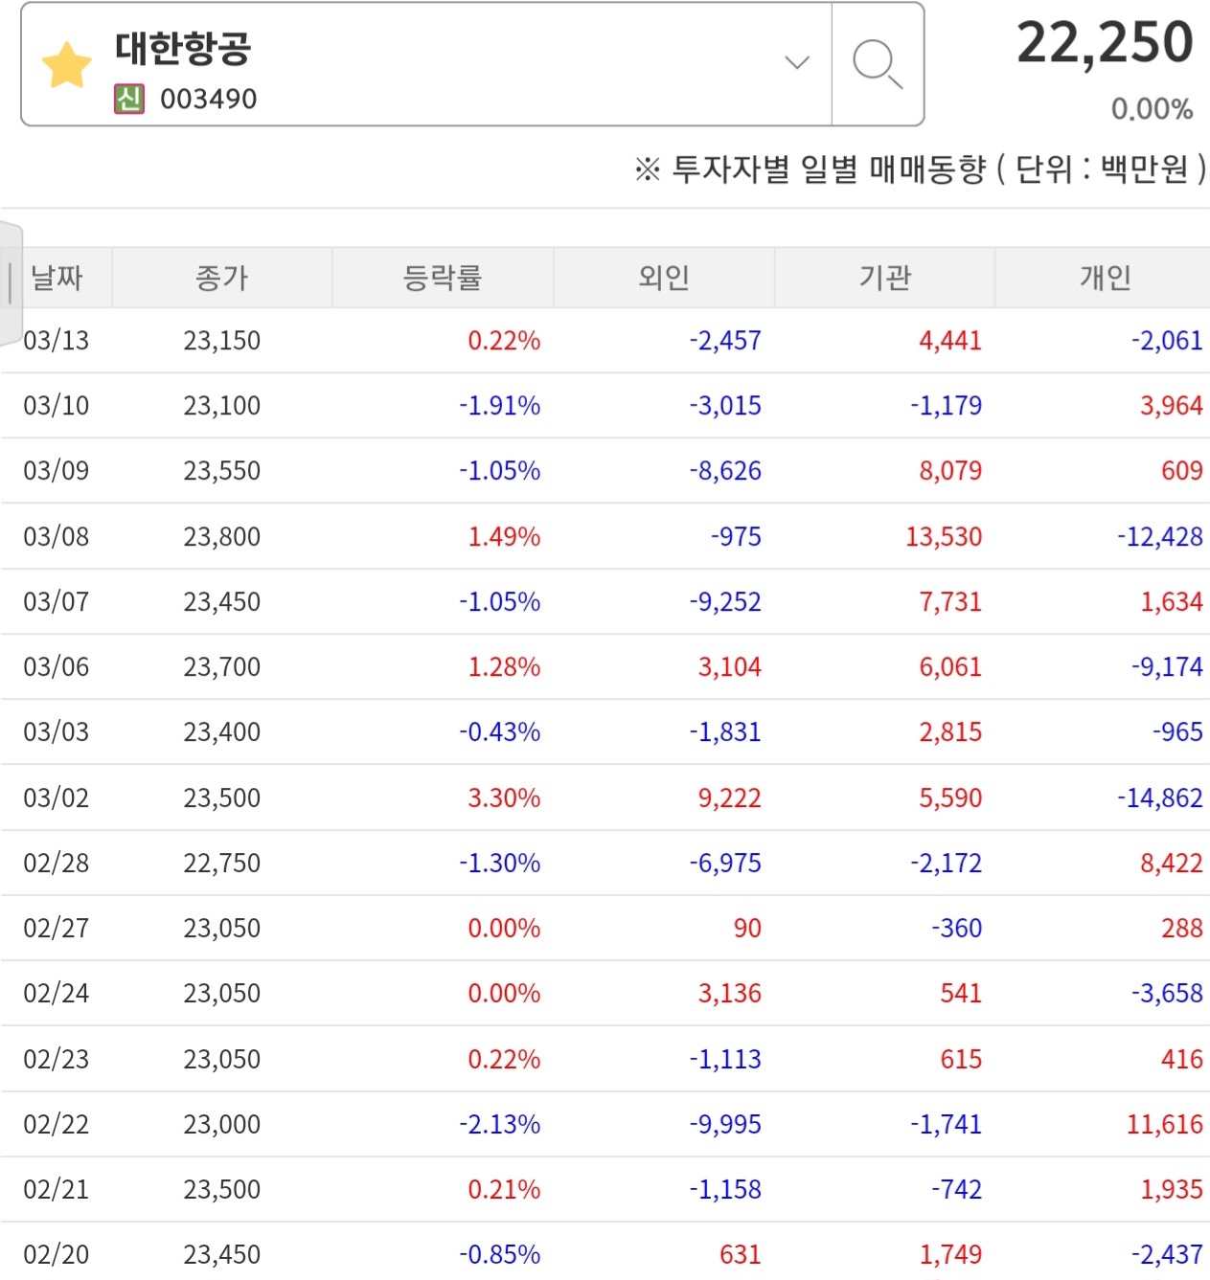This screenshot has height=1280, width=1210.
Task: Click 13,530 institution value for 03/08
Action: [x=944, y=537]
